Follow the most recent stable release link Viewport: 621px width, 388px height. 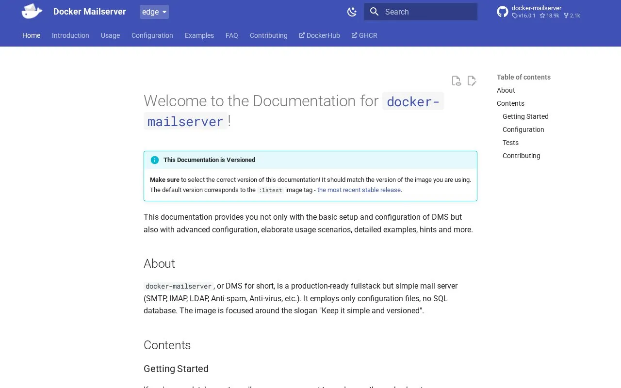[x=359, y=190]
